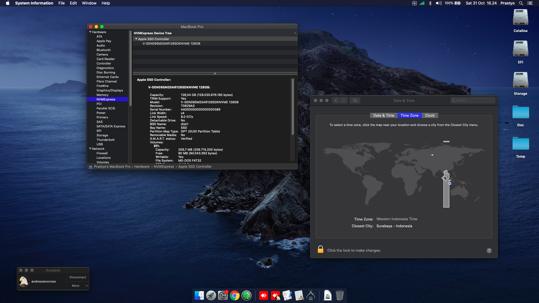
Task: Select Thunderbolt in the sidebar
Action: pos(105,140)
